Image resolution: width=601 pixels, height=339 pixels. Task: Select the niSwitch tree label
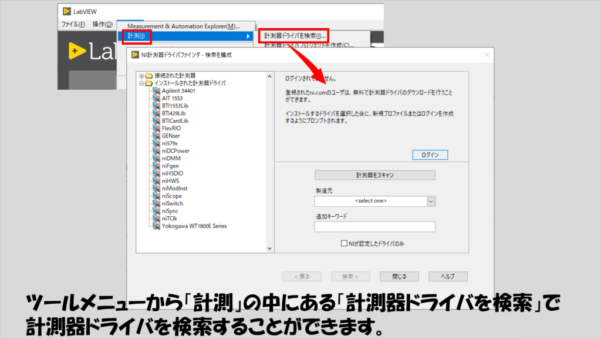(173, 204)
